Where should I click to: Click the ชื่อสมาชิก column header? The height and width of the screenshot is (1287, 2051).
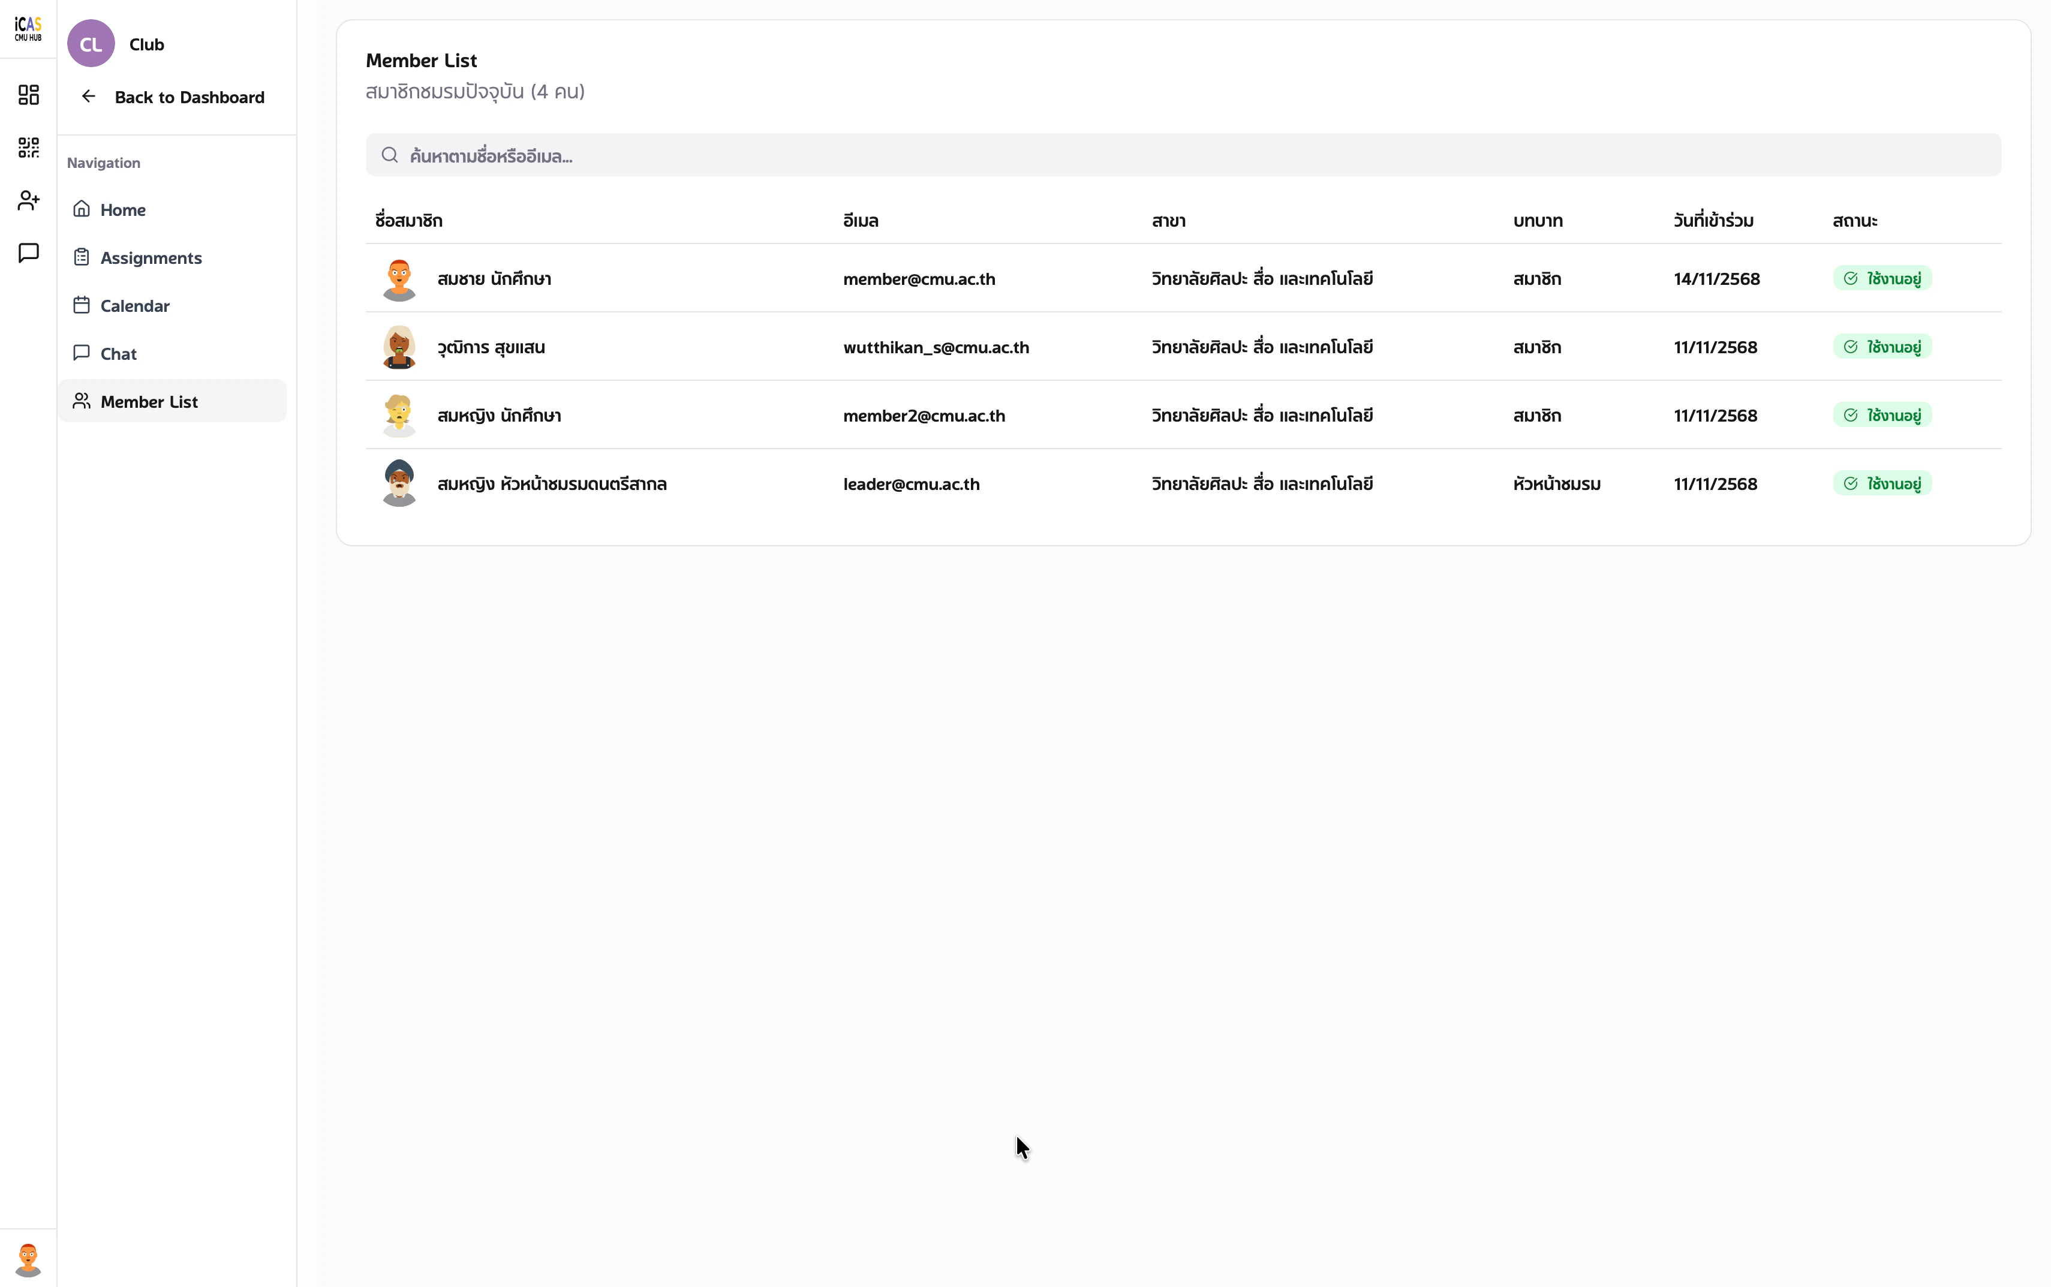[408, 221]
